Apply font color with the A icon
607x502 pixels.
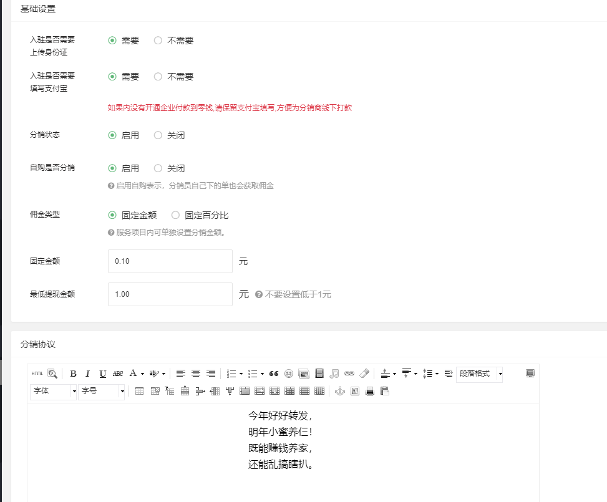133,374
